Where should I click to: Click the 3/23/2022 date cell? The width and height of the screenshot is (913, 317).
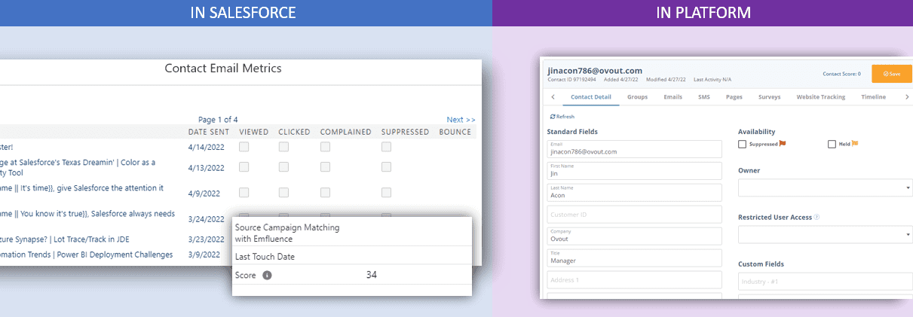206,239
